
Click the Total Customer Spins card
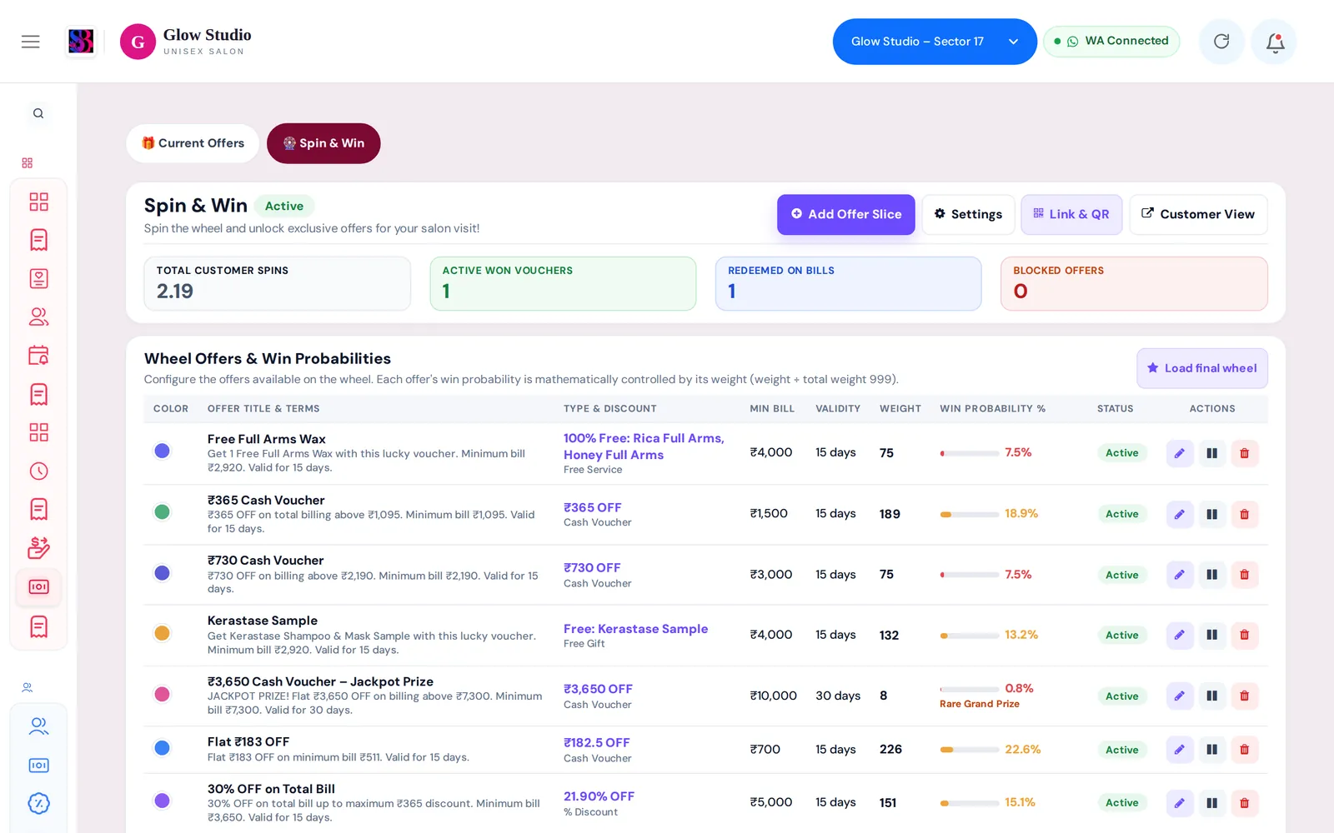coord(278,283)
